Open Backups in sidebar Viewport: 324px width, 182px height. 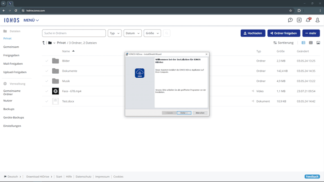click(x=9, y=109)
